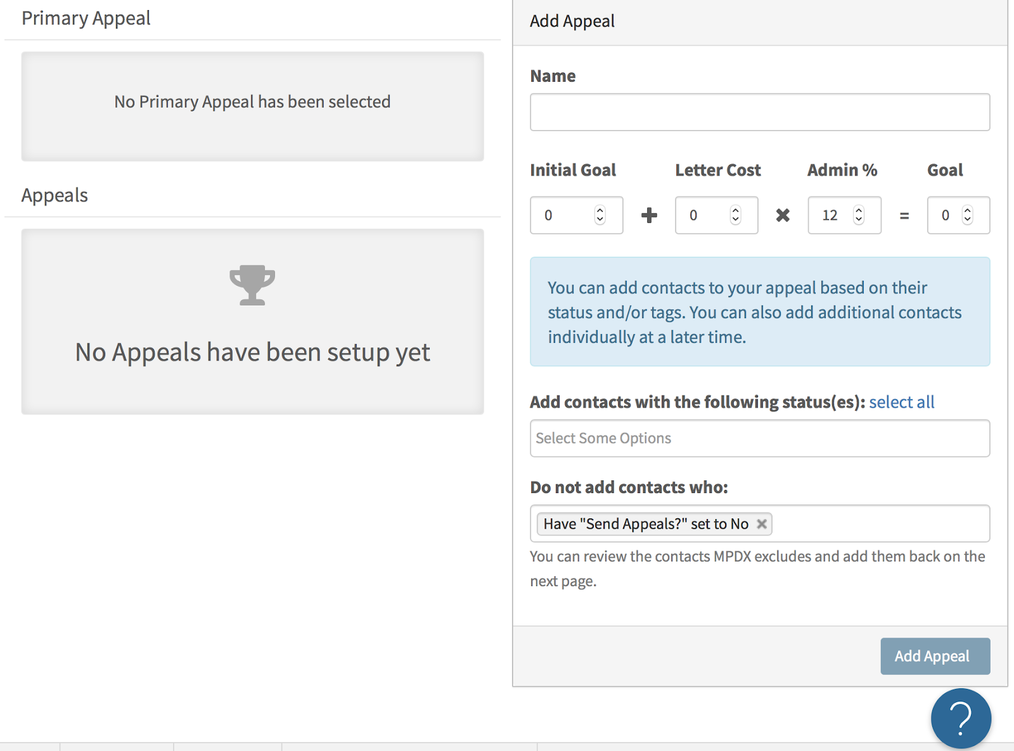Click the Admin % stepper arrows
The image size is (1014, 751).
pos(859,215)
